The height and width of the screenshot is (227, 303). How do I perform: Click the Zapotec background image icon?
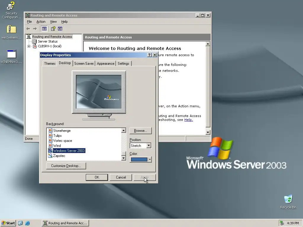(50, 155)
